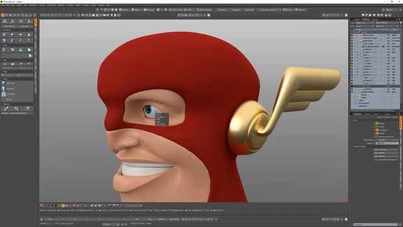Screen dimensions: 403x227
Task: Click the orange vertical tab on Properties panel
Action: click(x=400, y=122)
